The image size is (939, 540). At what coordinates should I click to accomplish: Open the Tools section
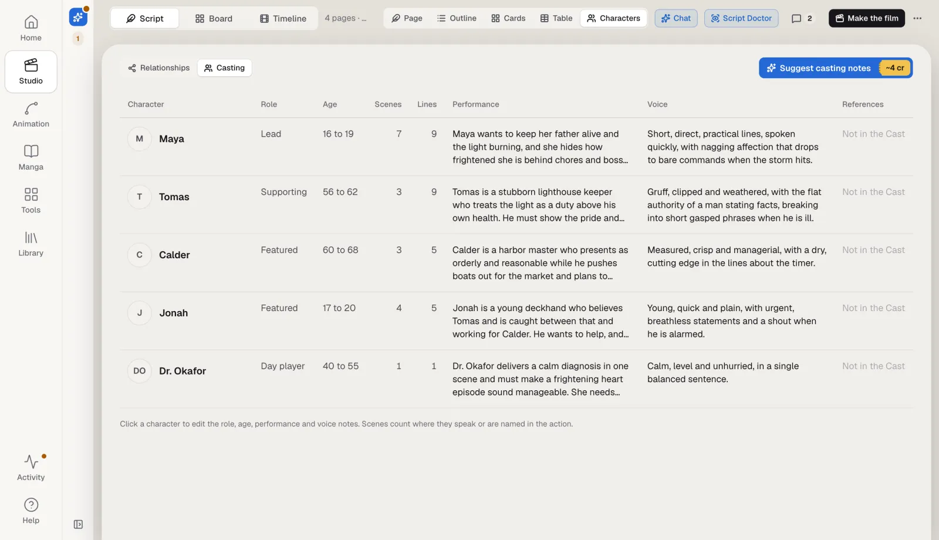click(x=31, y=201)
